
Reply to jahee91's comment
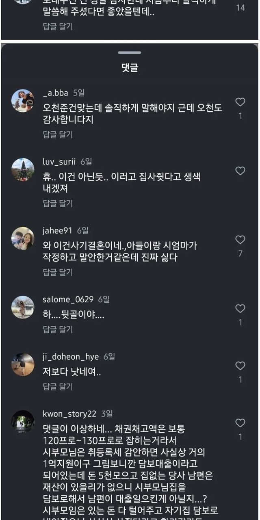[58, 272]
